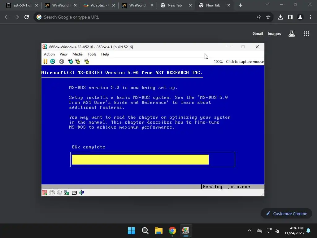The image size is (317, 238).
Task: Open Chrome tab search chevron
Action: tap(267, 4)
